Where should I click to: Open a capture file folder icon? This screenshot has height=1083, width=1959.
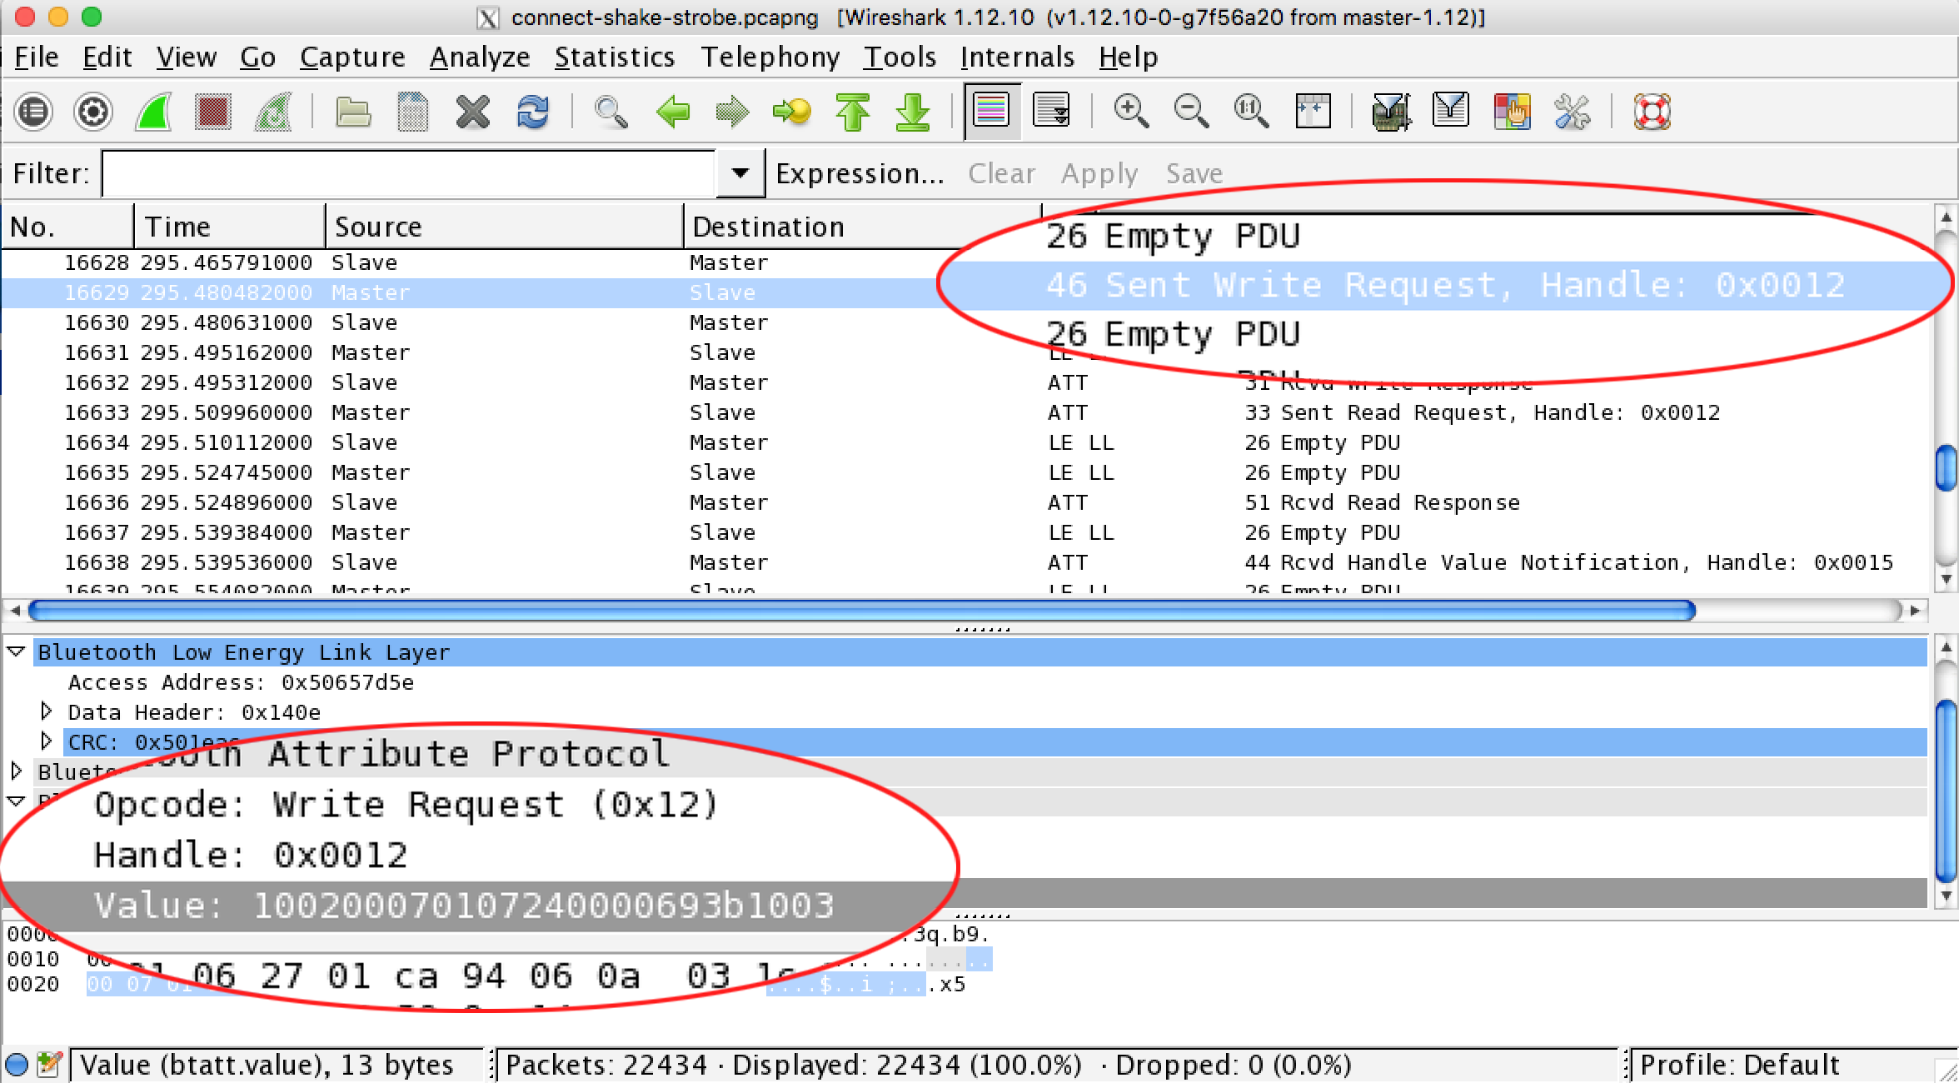(x=353, y=112)
